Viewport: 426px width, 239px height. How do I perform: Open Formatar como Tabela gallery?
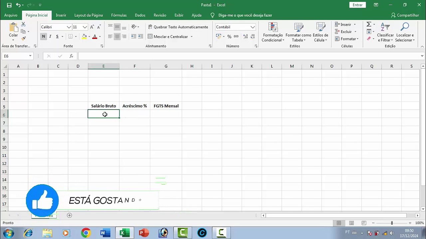(x=298, y=32)
